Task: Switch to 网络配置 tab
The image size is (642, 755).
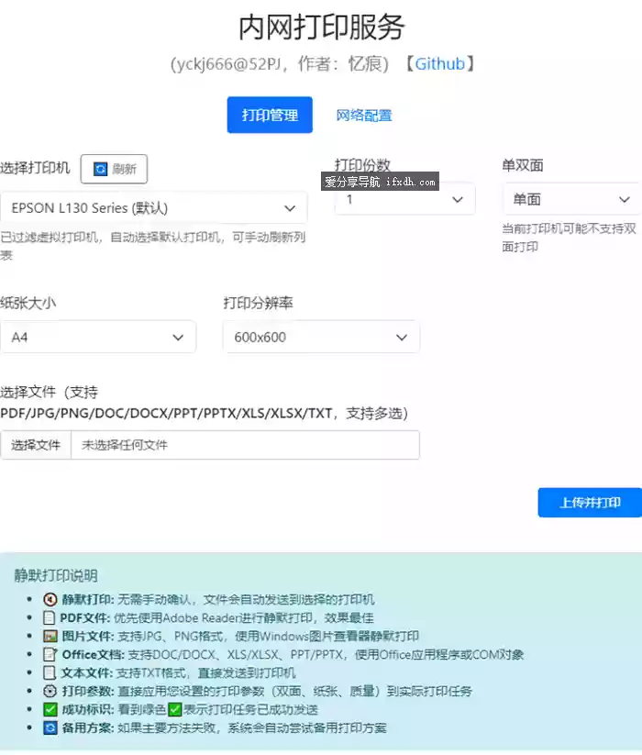Action: pos(364,116)
